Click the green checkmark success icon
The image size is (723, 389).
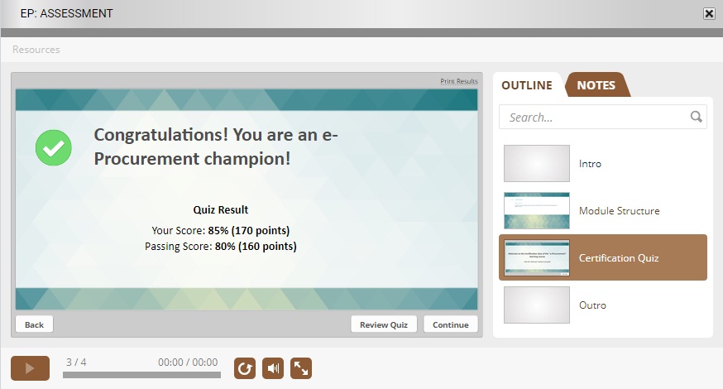tap(54, 147)
